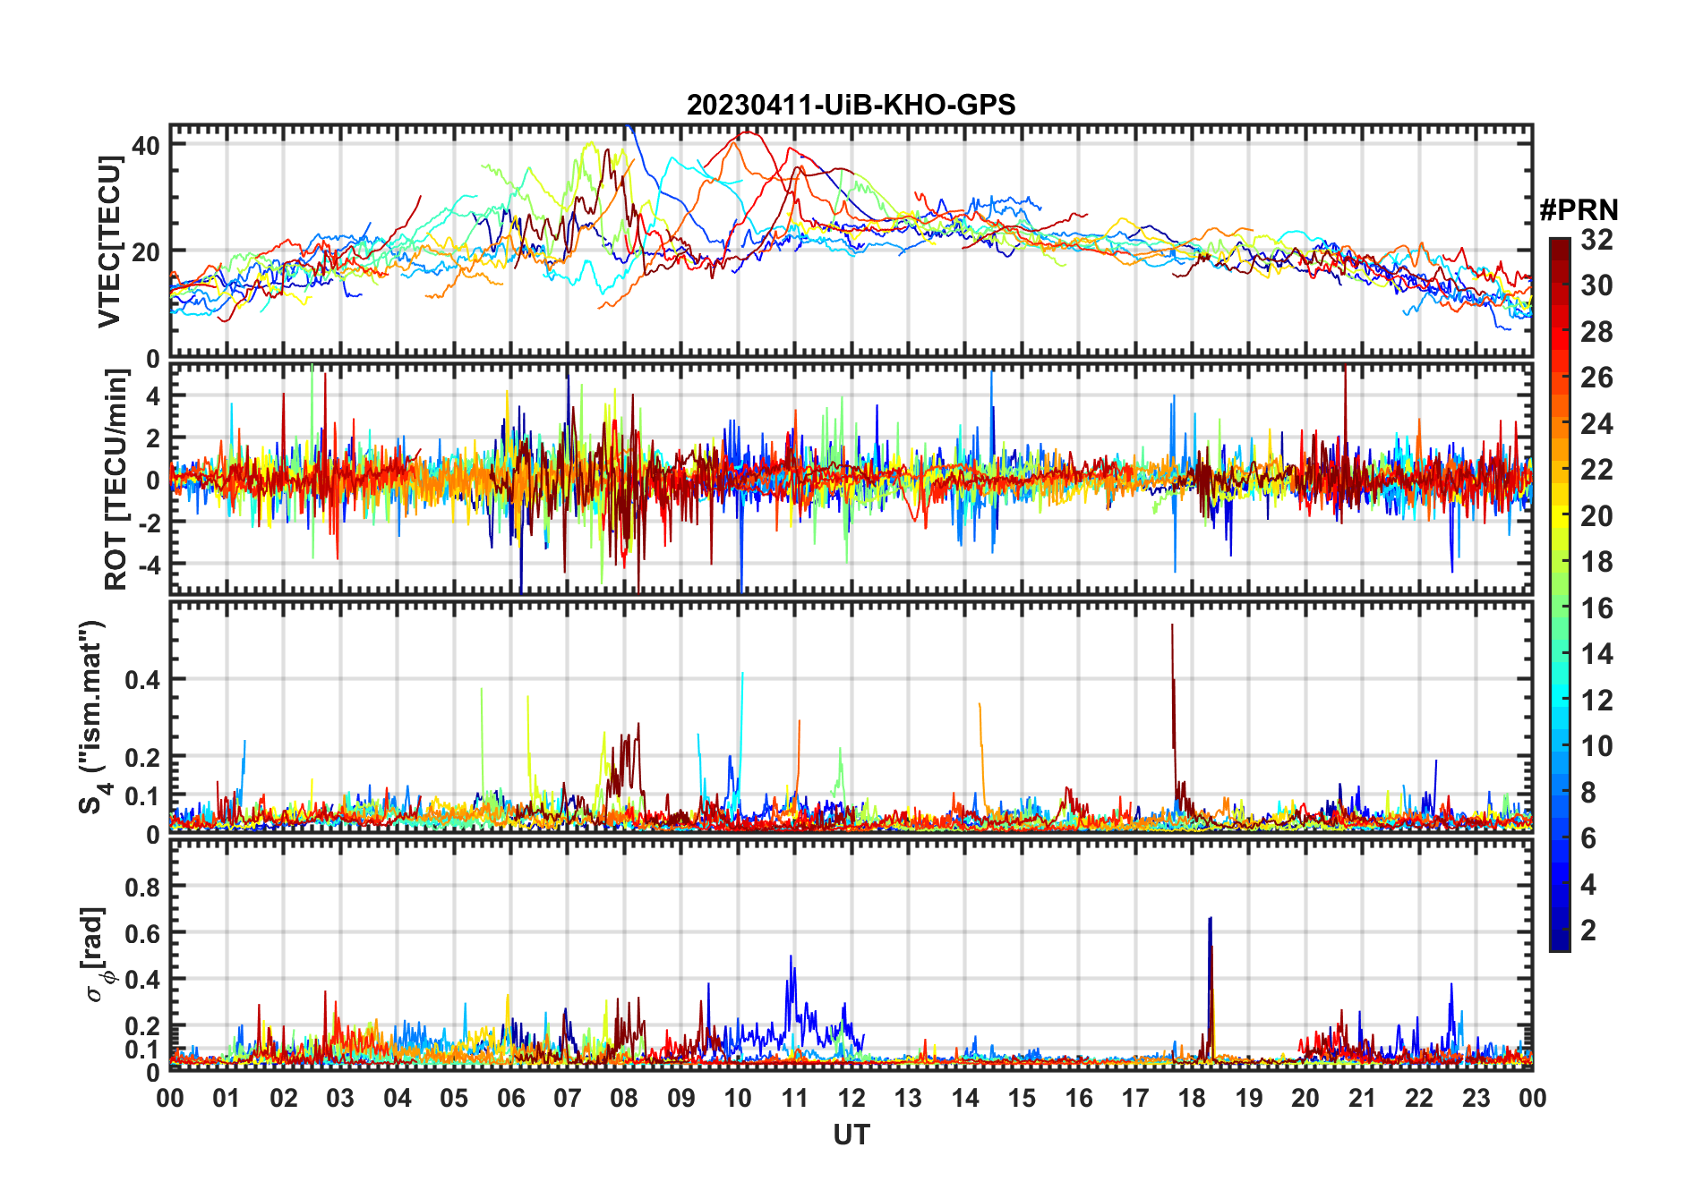Select the VTEC[TECU] y-axis label
This screenshot has width=1703, height=1190.
108,242
